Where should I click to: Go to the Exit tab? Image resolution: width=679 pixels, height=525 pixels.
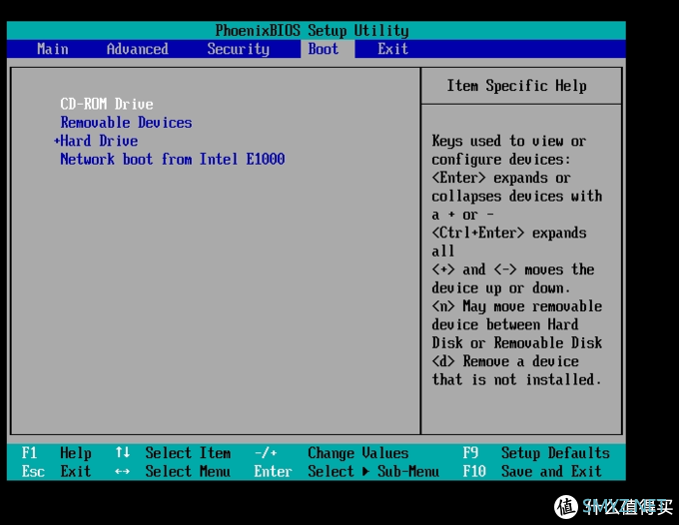click(392, 49)
